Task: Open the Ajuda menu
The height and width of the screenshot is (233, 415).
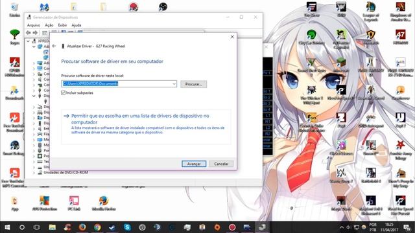Action: pos(77,25)
